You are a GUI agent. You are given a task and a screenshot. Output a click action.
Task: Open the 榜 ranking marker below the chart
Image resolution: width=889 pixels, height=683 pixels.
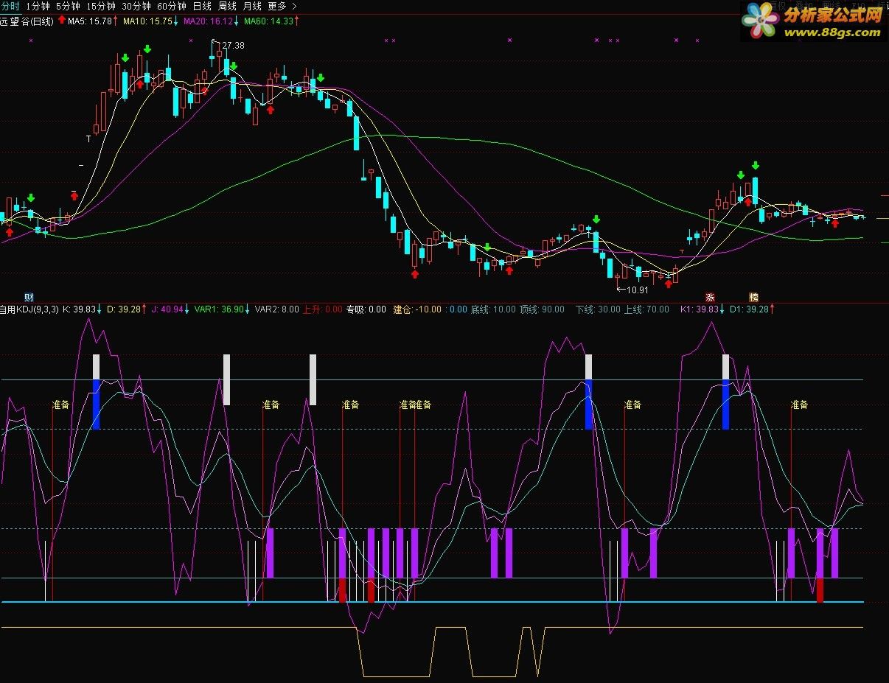[x=753, y=298]
